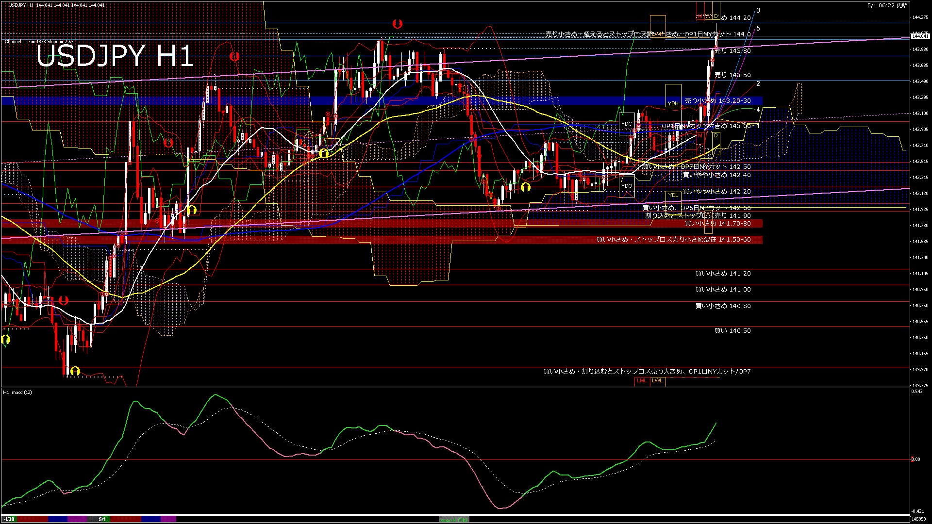
Task: Click the '買いやや小さめ 142.40' label
Action: click(x=716, y=175)
